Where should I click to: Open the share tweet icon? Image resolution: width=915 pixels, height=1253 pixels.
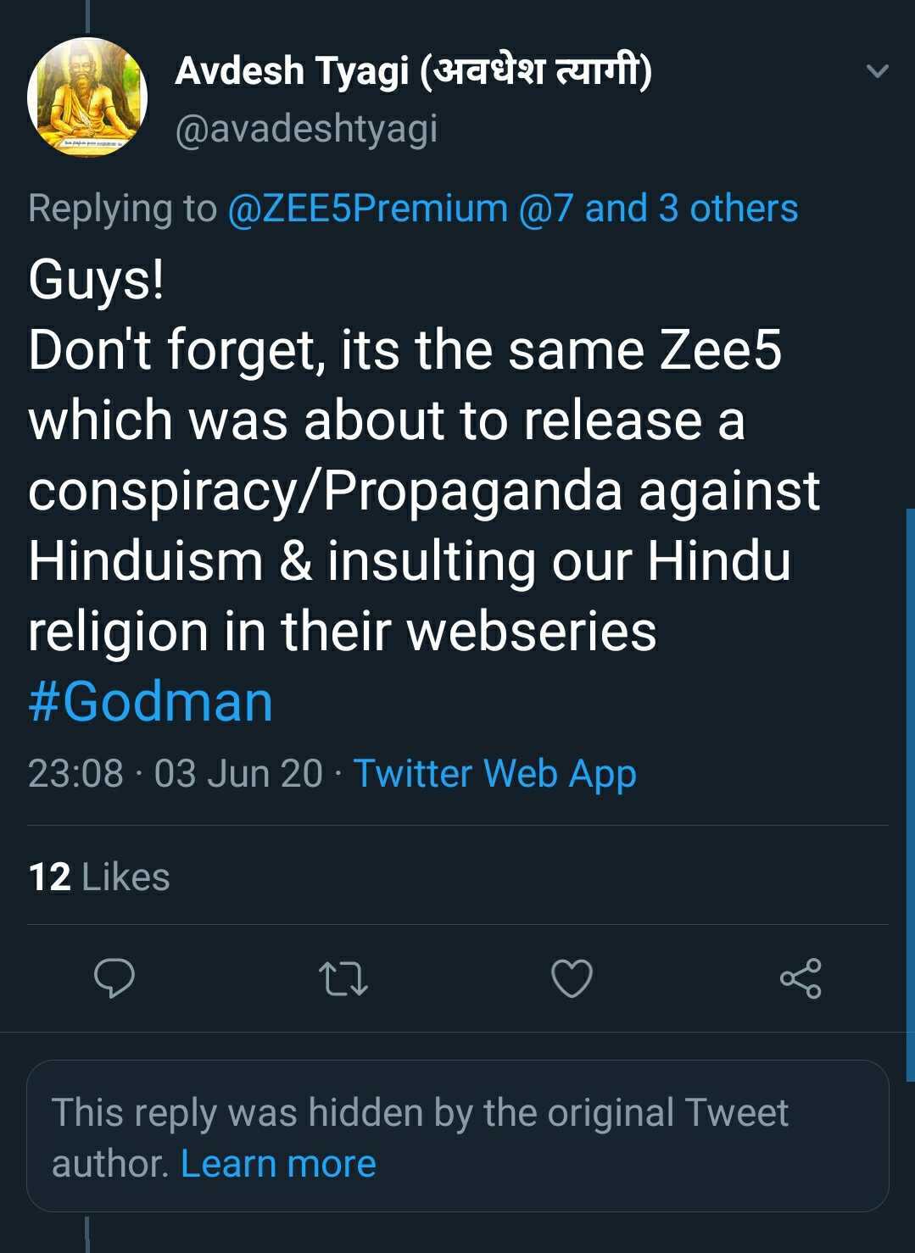pos(801,978)
